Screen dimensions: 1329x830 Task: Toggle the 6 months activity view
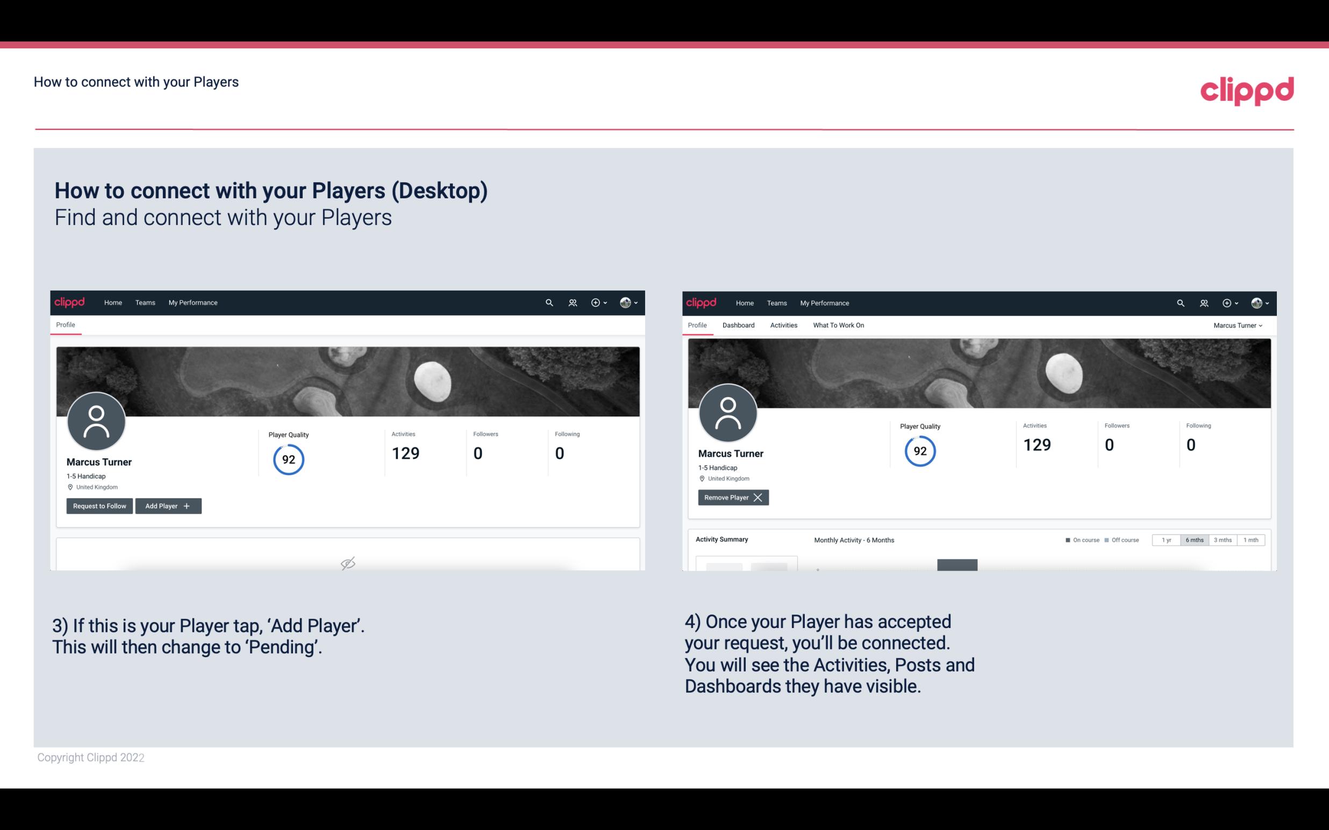point(1193,539)
